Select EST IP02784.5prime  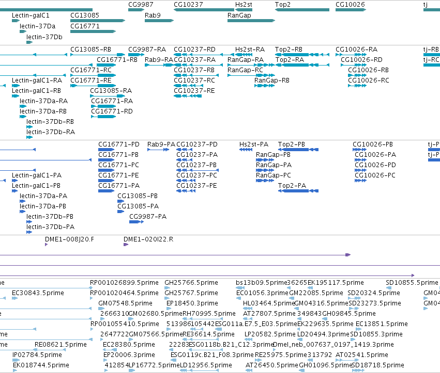pos(37,355)
